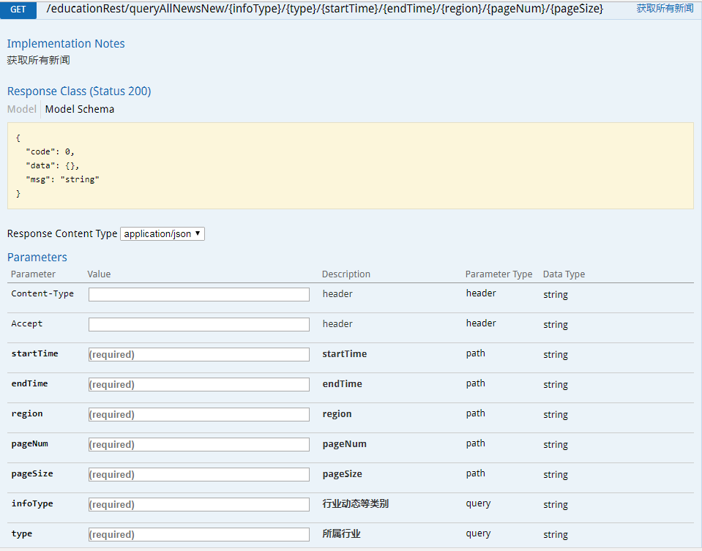Switch to the Model tab

coord(21,109)
